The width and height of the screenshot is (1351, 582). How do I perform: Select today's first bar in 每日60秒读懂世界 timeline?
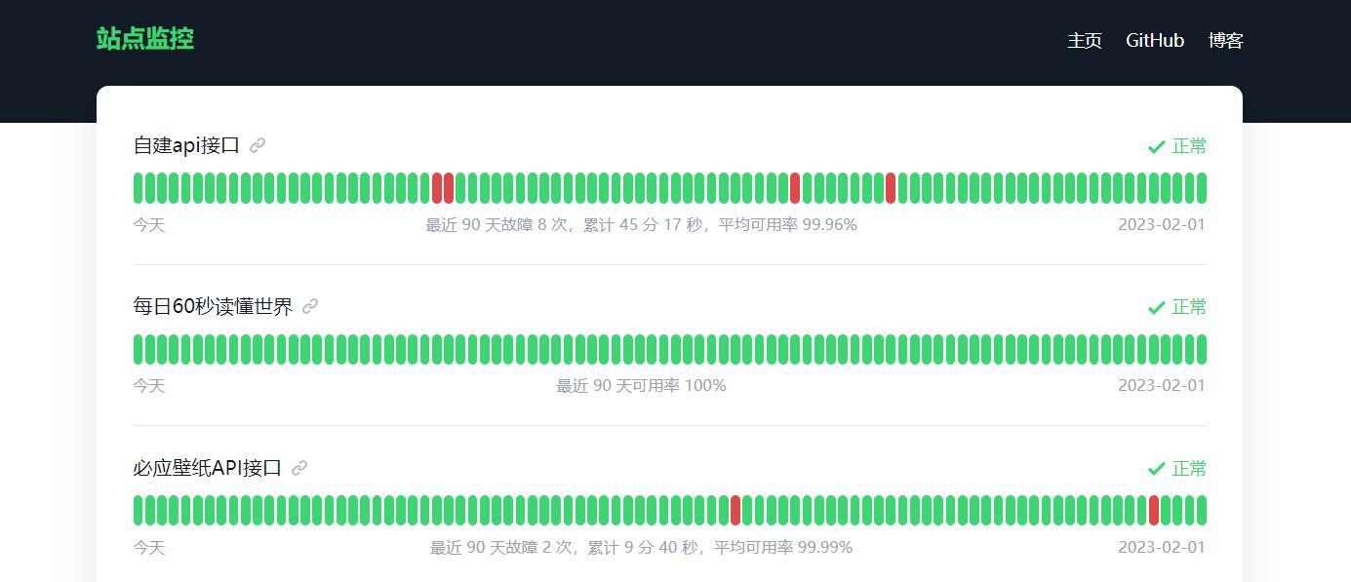tap(139, 349)
